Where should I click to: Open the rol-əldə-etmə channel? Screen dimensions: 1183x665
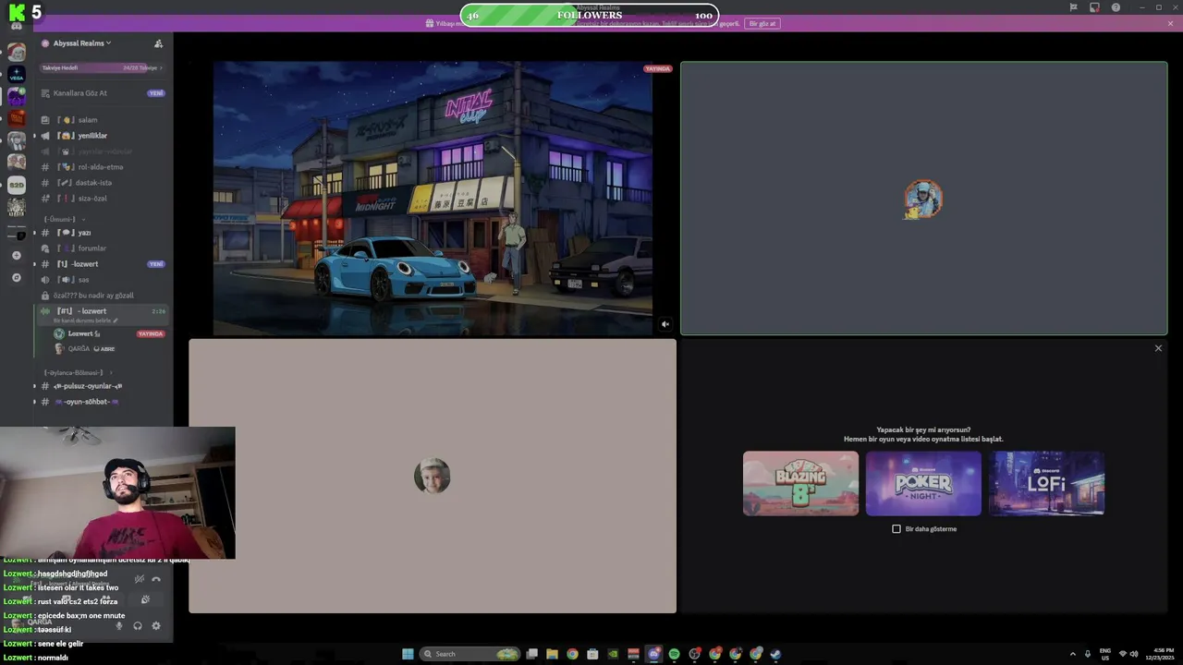click(x=102, y=167)
